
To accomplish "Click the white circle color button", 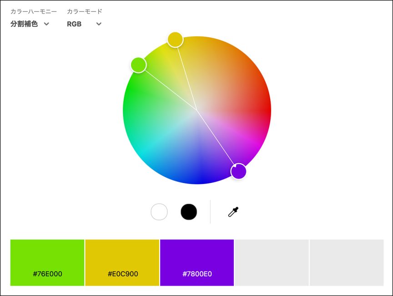I will coord(159,212).
